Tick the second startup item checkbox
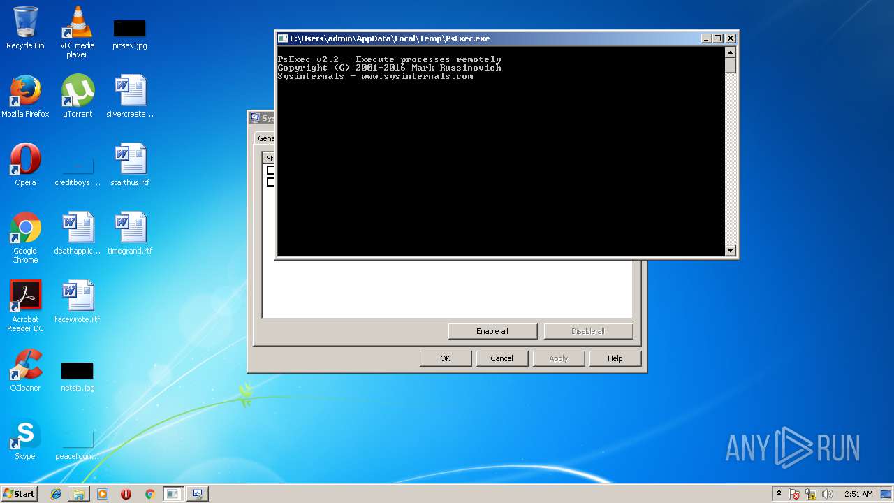 point(271,182)
